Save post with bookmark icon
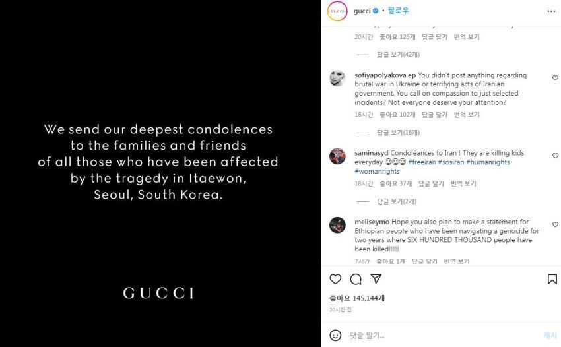The image size is (561, 347). click(x=552, y=279)
